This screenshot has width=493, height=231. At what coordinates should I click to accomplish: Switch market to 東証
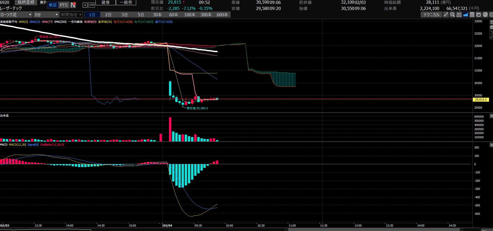click(53, 5)
